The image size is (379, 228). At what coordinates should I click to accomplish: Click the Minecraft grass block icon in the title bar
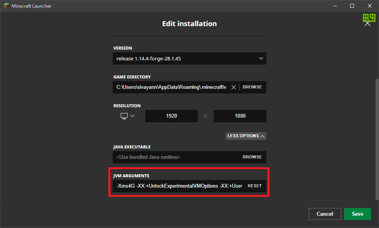pos(6,6)
